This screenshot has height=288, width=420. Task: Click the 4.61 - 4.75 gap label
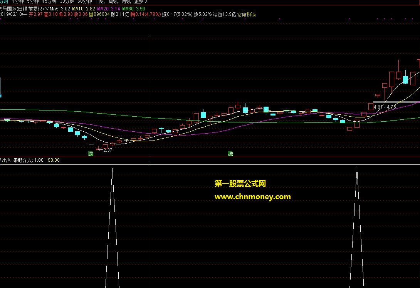click(x=385, y=107)
